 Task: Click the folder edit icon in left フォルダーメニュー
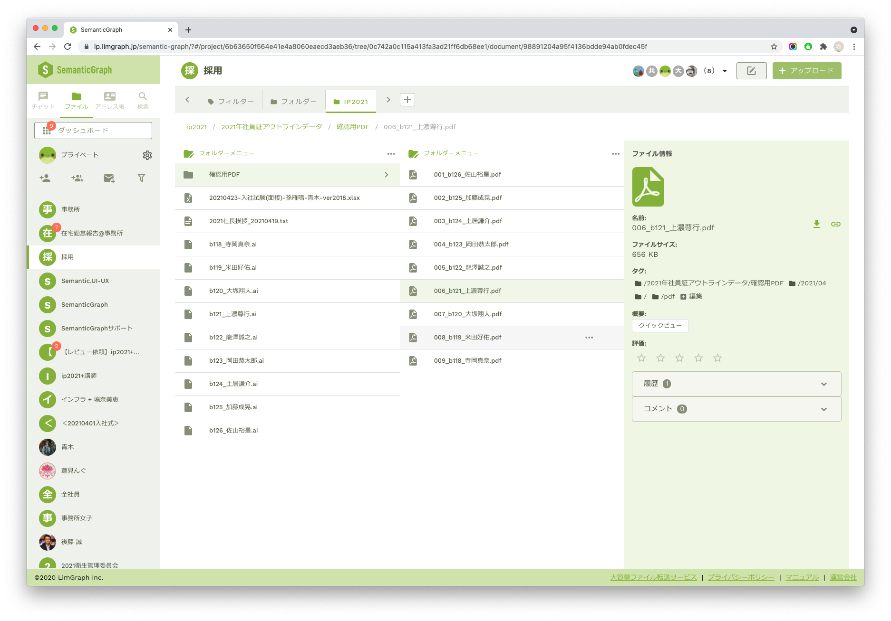(x=189, y=154)
